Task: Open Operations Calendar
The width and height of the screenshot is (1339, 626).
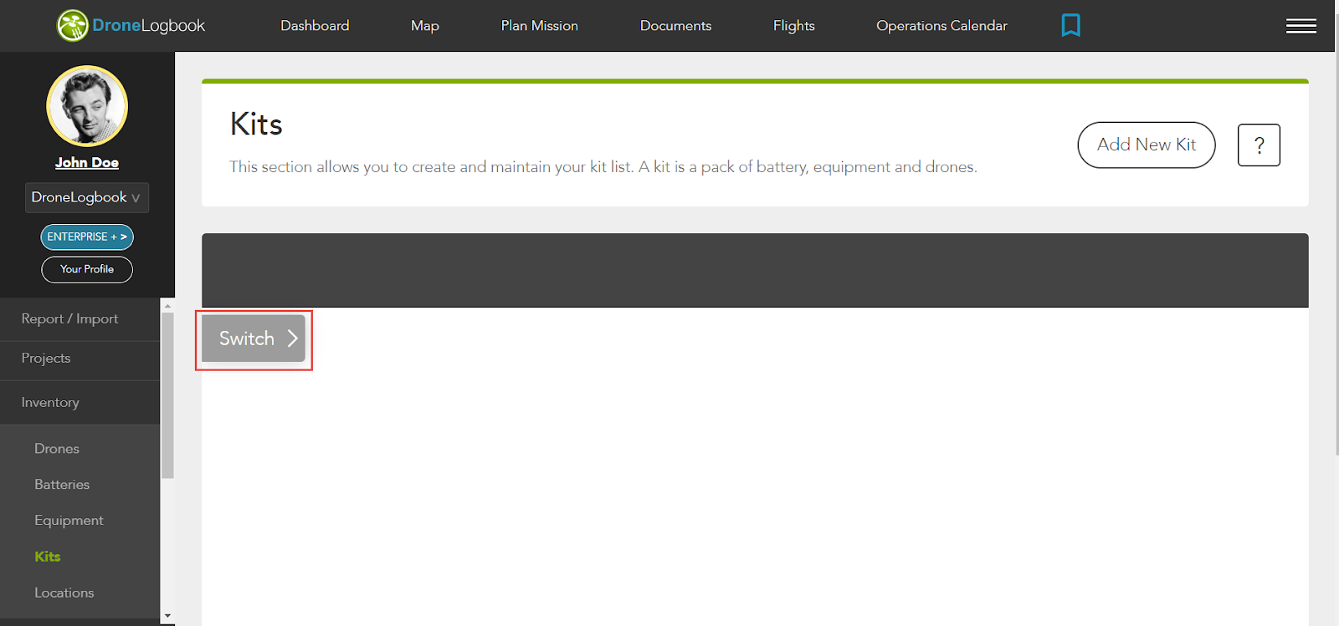Action: [941, 26]
